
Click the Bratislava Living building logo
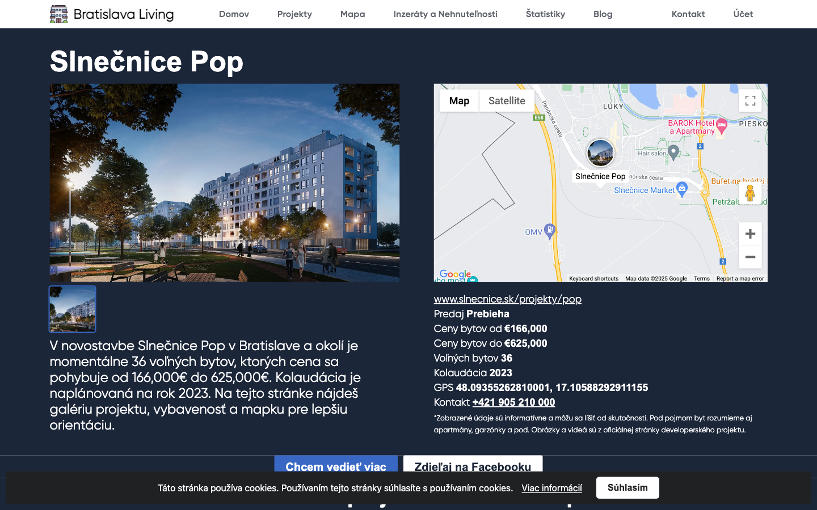pos(58,13)
